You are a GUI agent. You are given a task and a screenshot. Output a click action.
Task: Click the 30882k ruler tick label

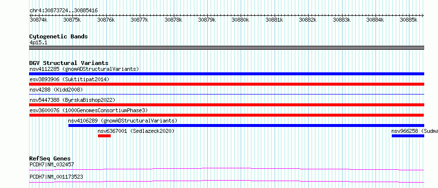(x=308, y=20)
